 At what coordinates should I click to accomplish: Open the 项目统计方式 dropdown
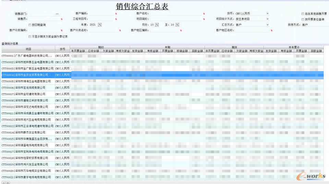point(268,19)
